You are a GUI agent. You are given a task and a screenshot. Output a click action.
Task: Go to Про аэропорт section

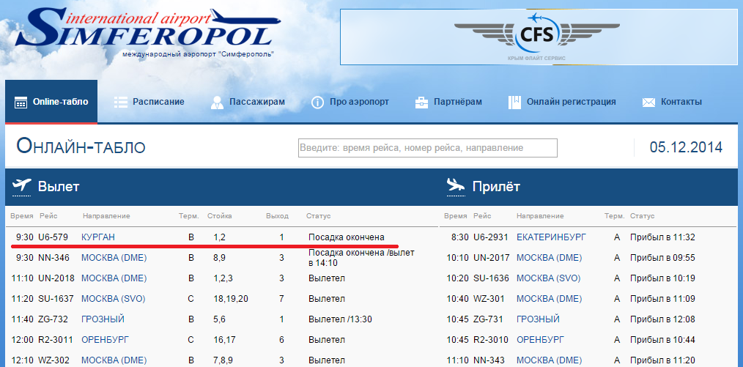click(359, 102)
